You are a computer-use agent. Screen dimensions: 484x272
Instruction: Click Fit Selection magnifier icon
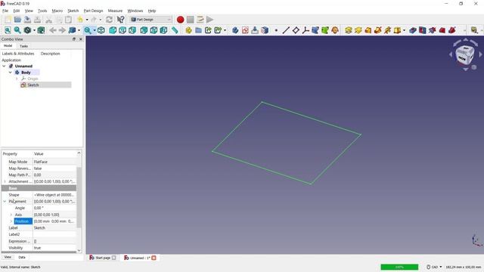point(17,30)
